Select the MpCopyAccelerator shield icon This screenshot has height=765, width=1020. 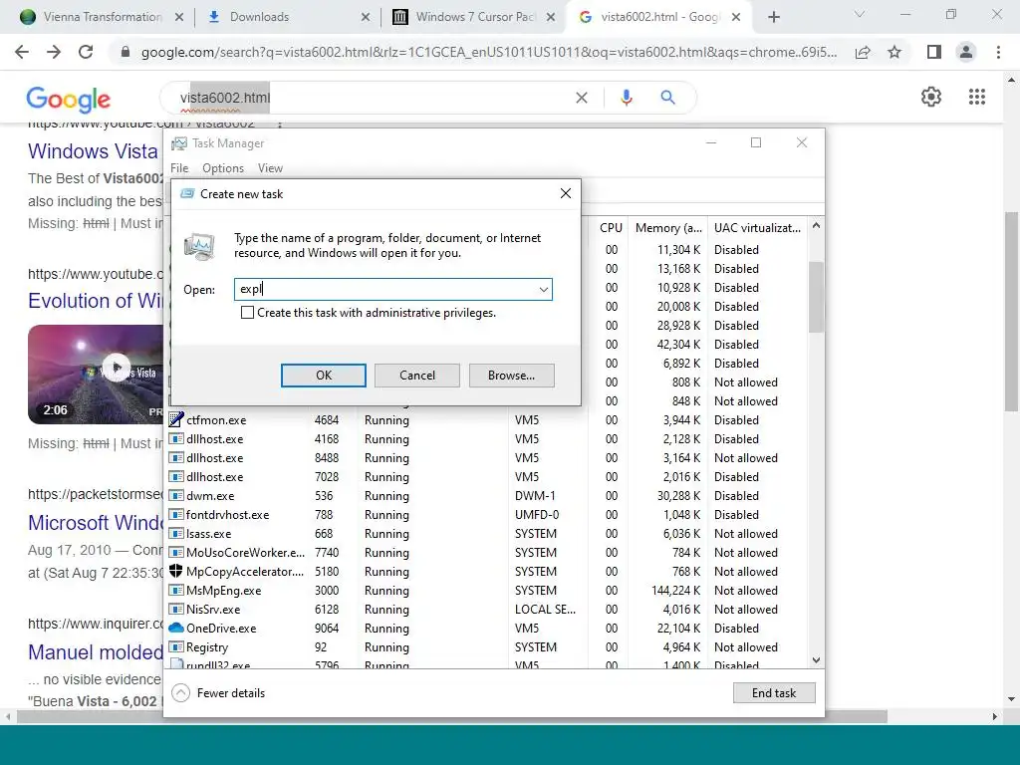point(176,571)
